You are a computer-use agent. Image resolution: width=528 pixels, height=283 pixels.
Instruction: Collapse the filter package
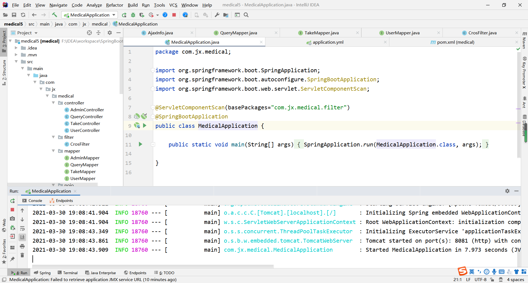point(53,137)
